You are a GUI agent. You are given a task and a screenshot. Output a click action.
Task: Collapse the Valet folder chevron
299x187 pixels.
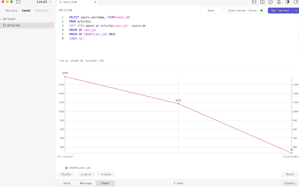(1, 19)
